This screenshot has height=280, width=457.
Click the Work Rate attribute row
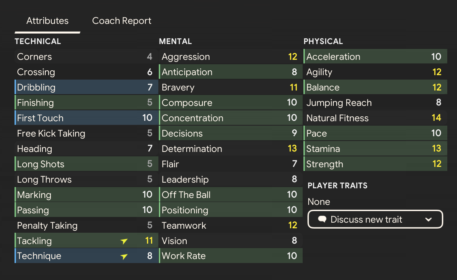click(x=230, y=256)
